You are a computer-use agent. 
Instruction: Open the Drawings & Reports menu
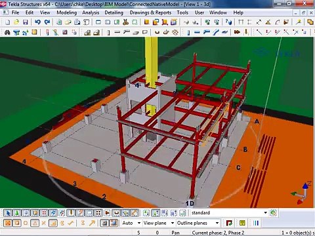(x=150, y=12)
